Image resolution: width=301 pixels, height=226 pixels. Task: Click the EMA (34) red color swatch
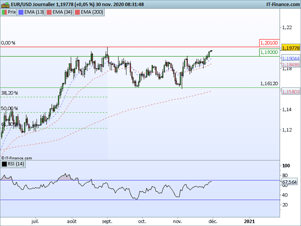coord(49,12)
